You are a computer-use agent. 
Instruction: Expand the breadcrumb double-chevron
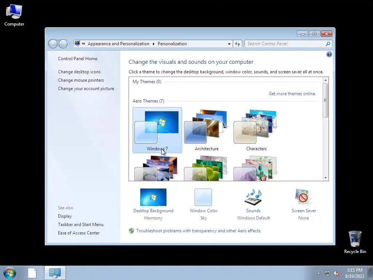pos(83,44)
